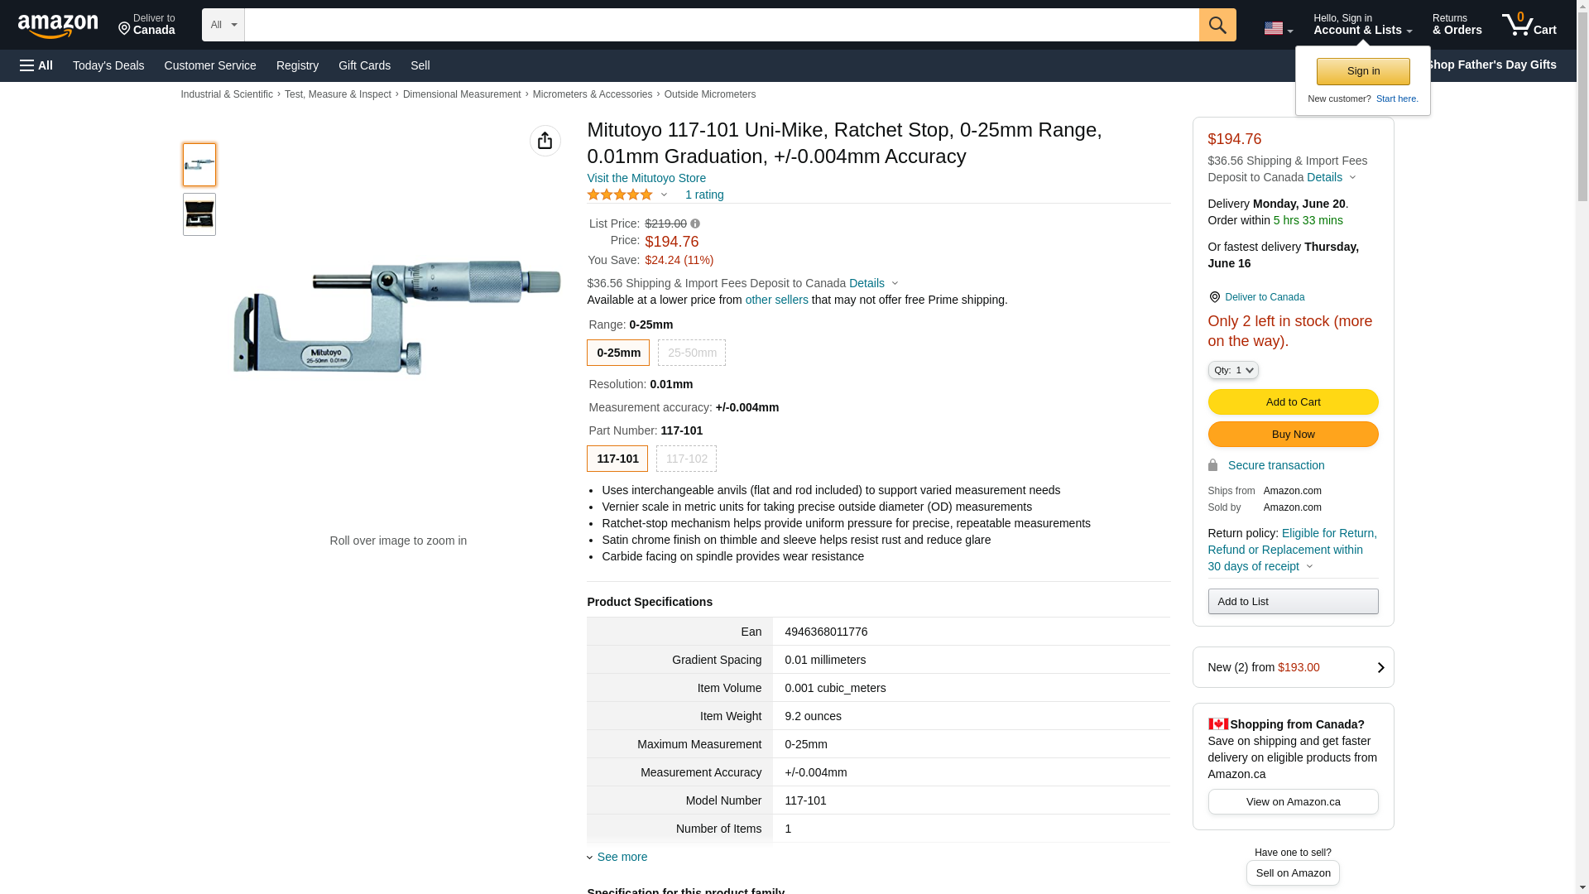Open the US flag language selector

tap(1277, 28)
